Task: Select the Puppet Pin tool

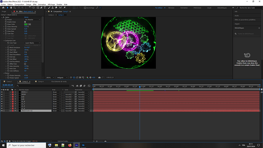Action: 64,8
